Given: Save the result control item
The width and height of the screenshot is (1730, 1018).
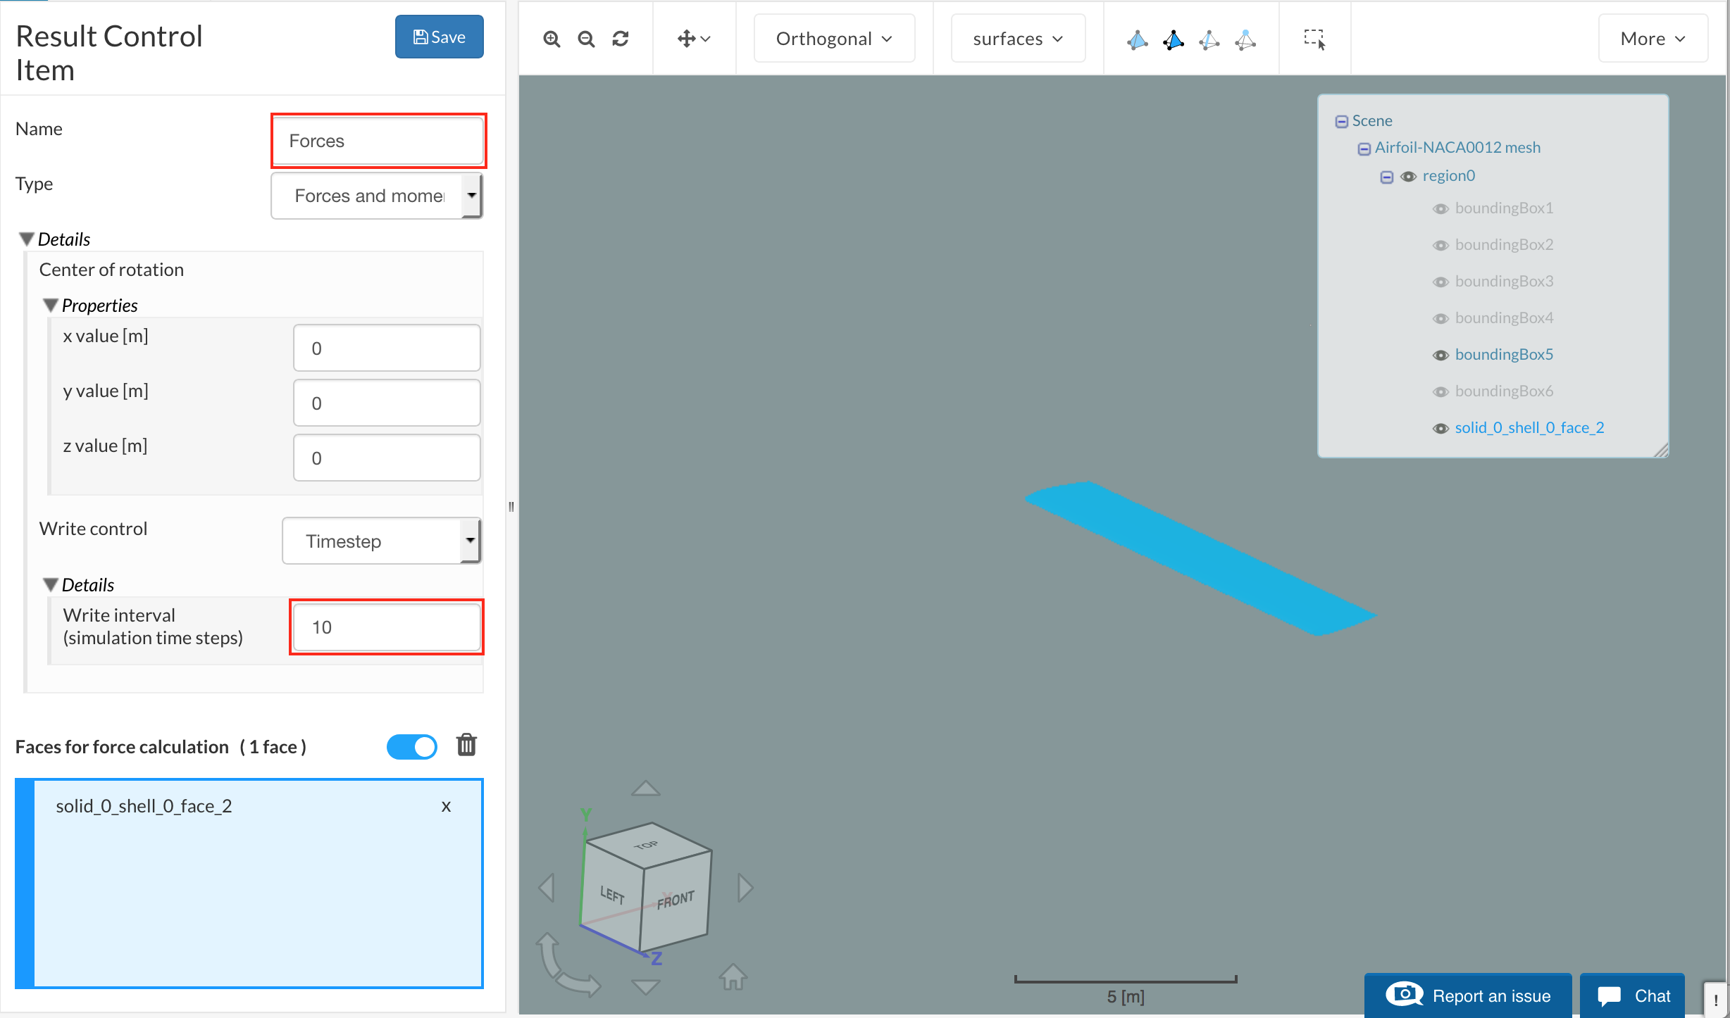Looking at the screenshot, I should click(x=439, y=37).
